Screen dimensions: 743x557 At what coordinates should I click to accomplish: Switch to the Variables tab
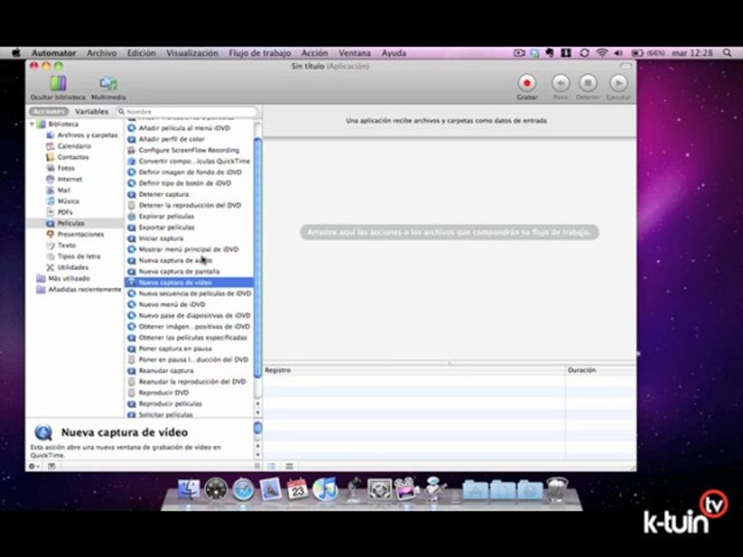coord(91,111)
